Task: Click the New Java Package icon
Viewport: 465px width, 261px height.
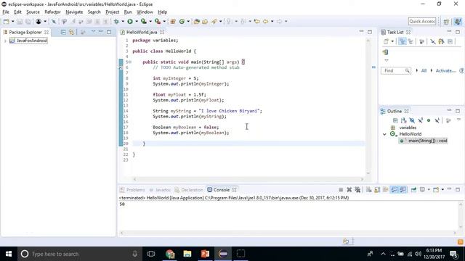Action: 173,21
